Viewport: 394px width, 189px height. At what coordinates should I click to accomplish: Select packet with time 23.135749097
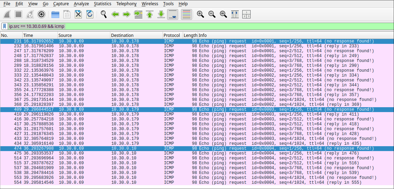197,80
